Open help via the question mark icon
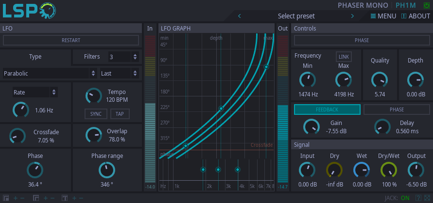The height and width of the screenshot is (203, 433). point(418,198)
